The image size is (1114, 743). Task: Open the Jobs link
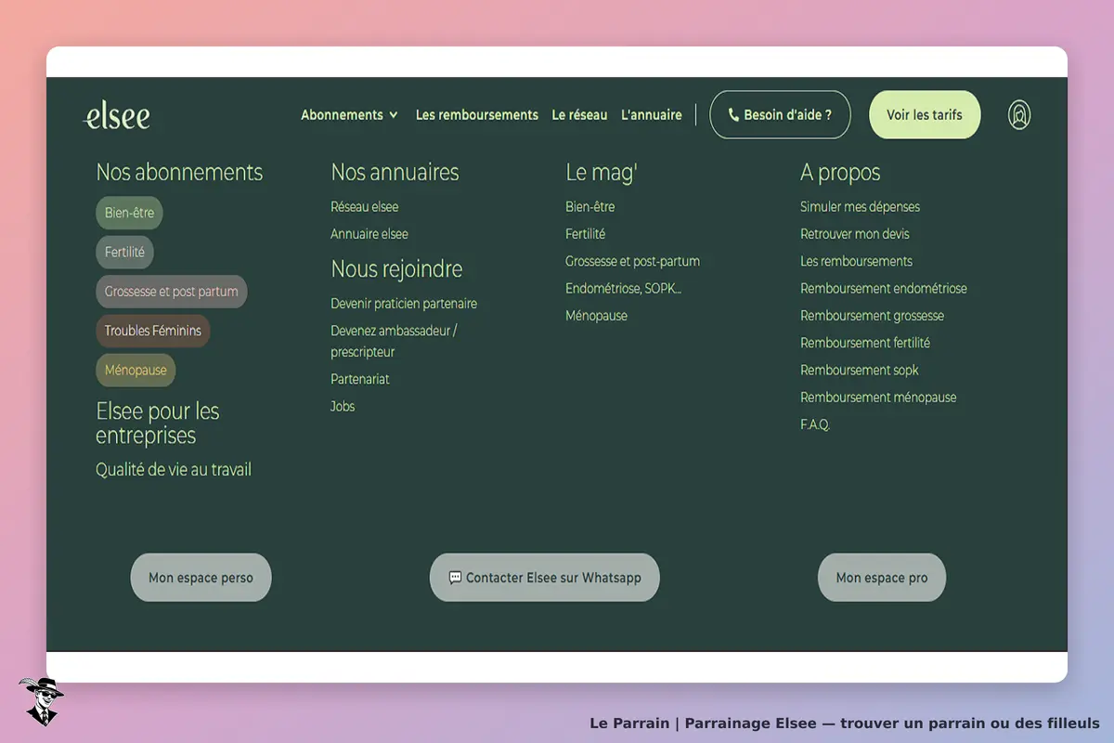343,406
